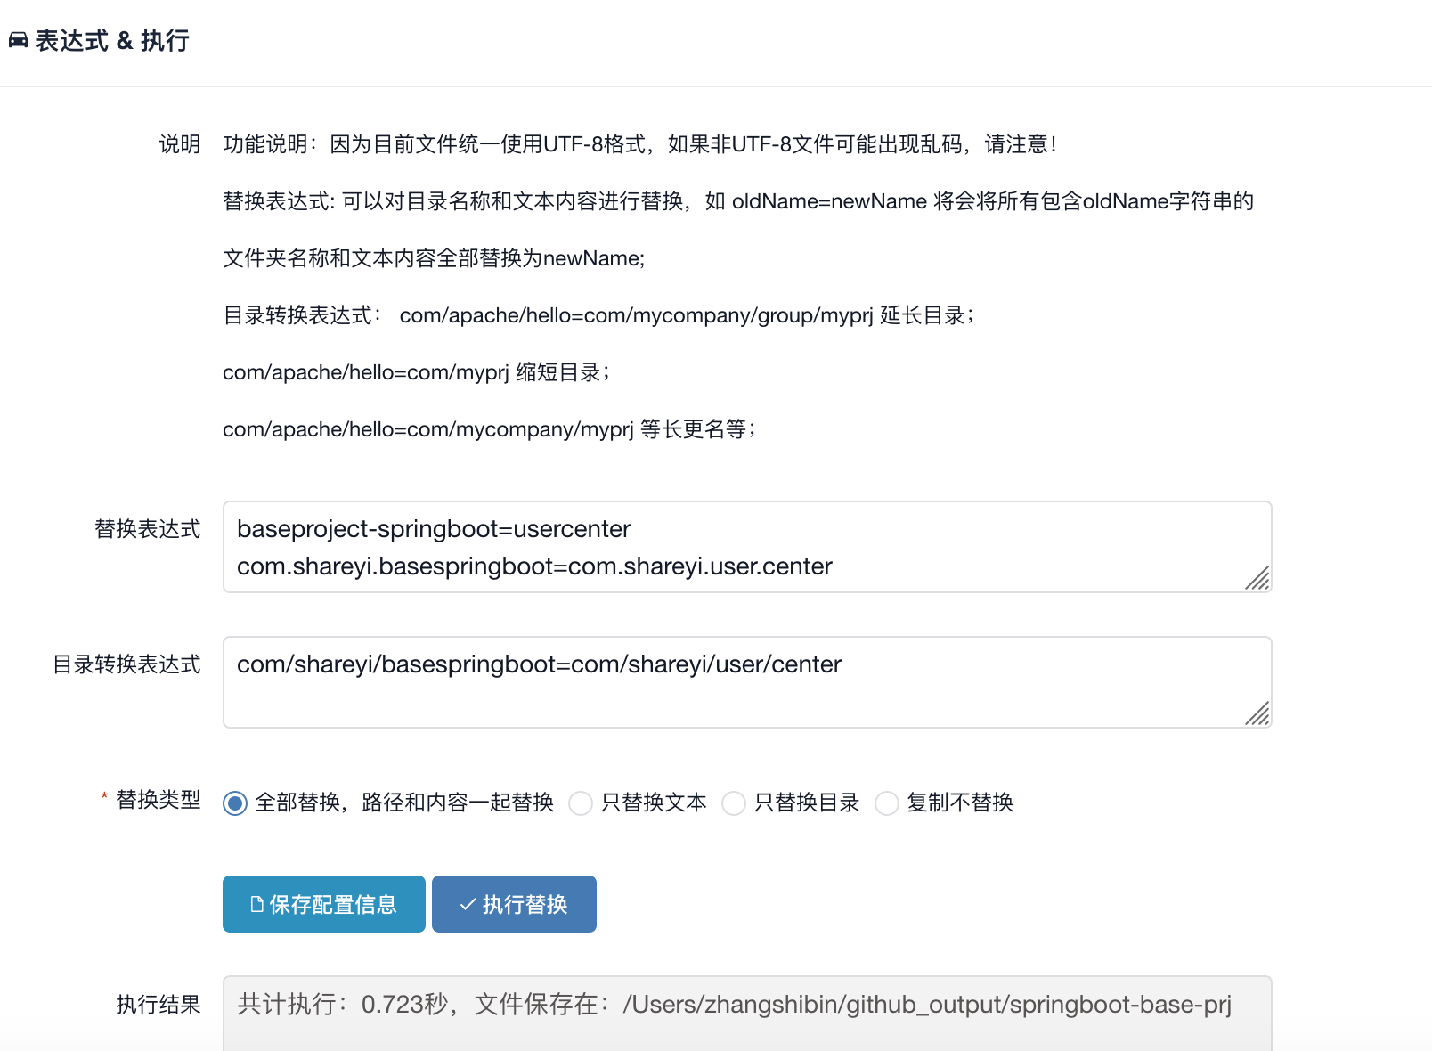
Task: Click the 执行结果 label
Action: click(x=158, y=1005)
